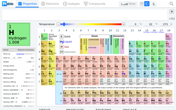Open the Radius calculated dropdown
The image size is (176, 110).
[13, 90]
